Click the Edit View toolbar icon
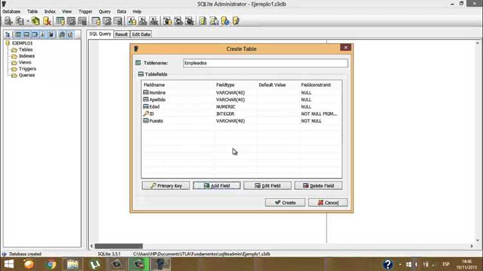The width and height of the screenshot is (483, 271). point(143,21)
